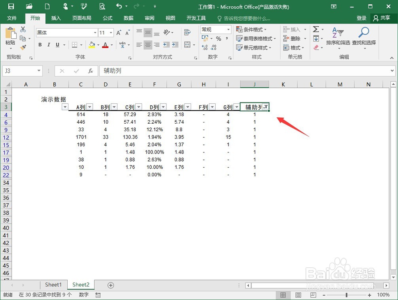The width and height of the screenshot is (398, 300).
Task: Click the Undo icon on the Quick Access Toolbar
Action: (118, 6)
